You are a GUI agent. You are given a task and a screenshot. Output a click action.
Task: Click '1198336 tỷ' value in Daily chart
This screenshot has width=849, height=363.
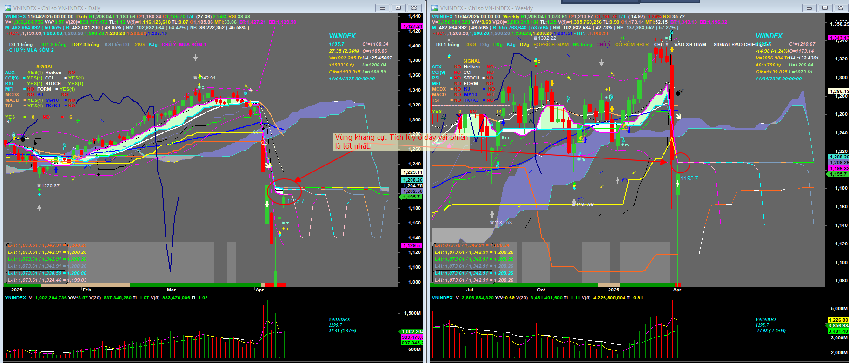(341, 65)
